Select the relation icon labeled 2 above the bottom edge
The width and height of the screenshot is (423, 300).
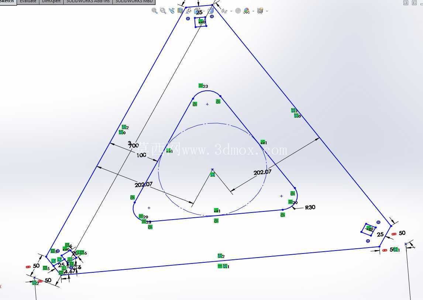pos(220,255)
